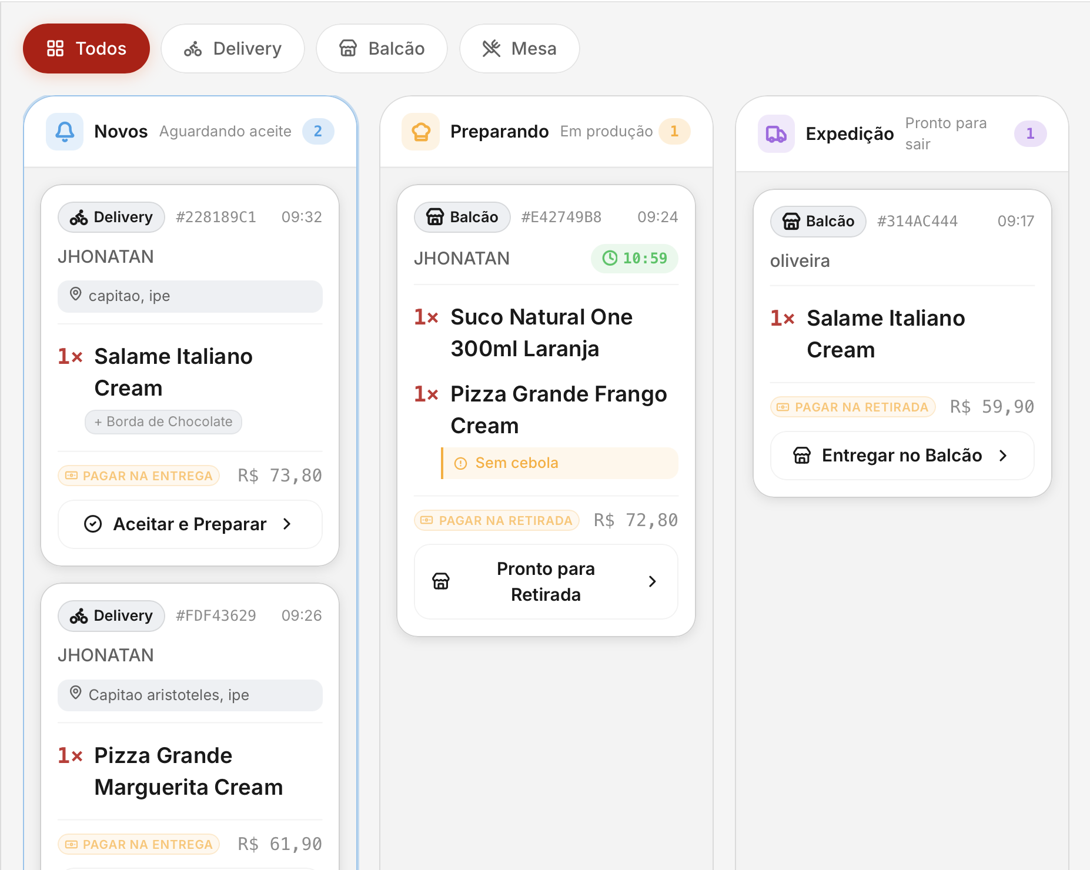The image size is (1090, 870).
Task: Open the Mesa filter tab
Action: pyautogui.click(x=519, y=49)
